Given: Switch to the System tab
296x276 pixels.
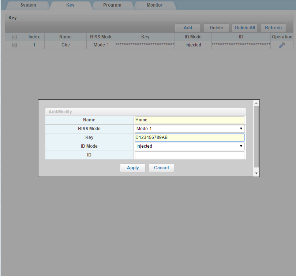Looking at the screenshot, I should click(x=28, y=5).
